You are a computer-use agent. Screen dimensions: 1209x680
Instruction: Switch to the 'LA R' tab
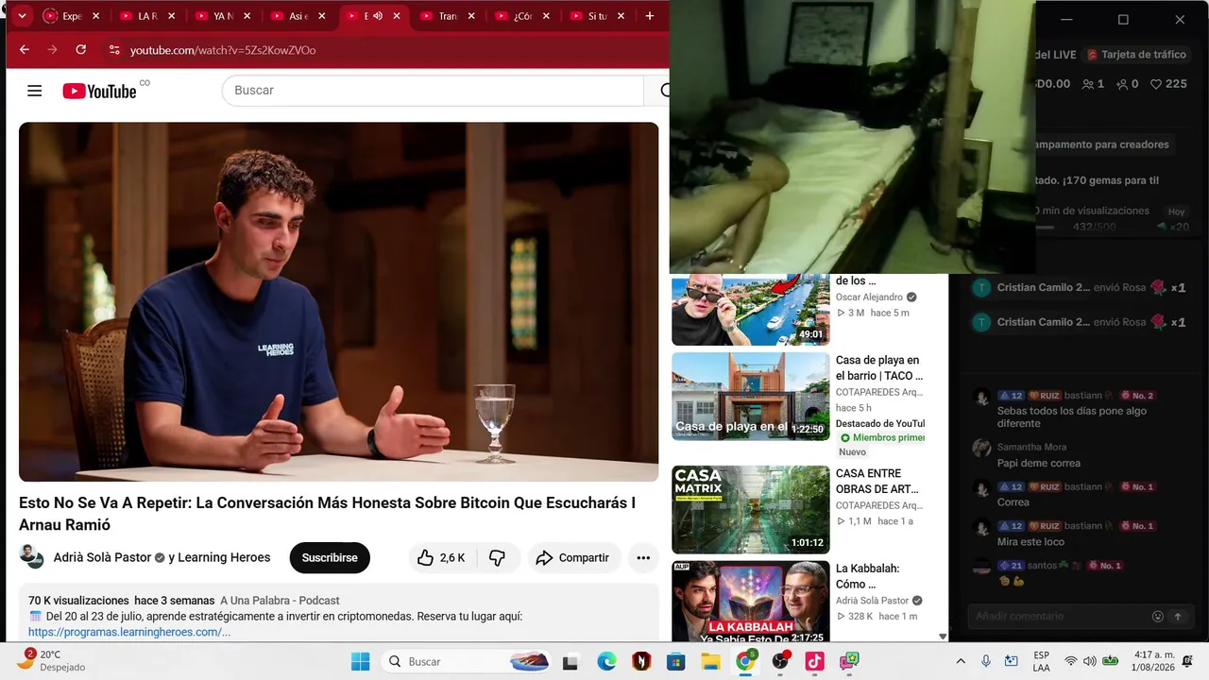148,16
